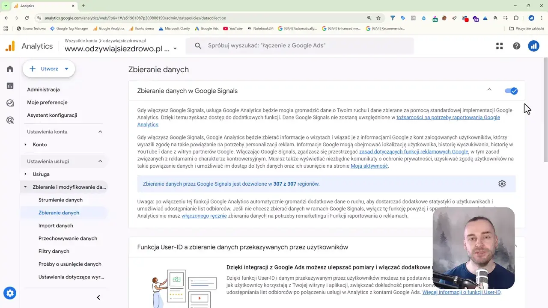Click the Wszystkie konta breadcrumb
The height and width of the screenshot is (308, 548).
[81, 40]
